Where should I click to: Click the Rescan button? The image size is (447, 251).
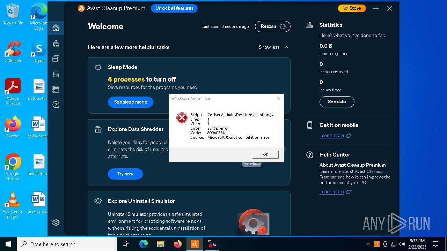(273, 26)
